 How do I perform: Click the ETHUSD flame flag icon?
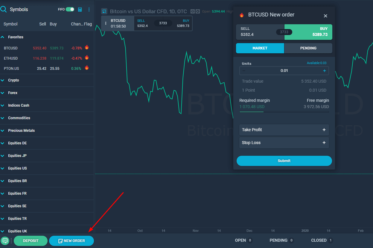87,58
